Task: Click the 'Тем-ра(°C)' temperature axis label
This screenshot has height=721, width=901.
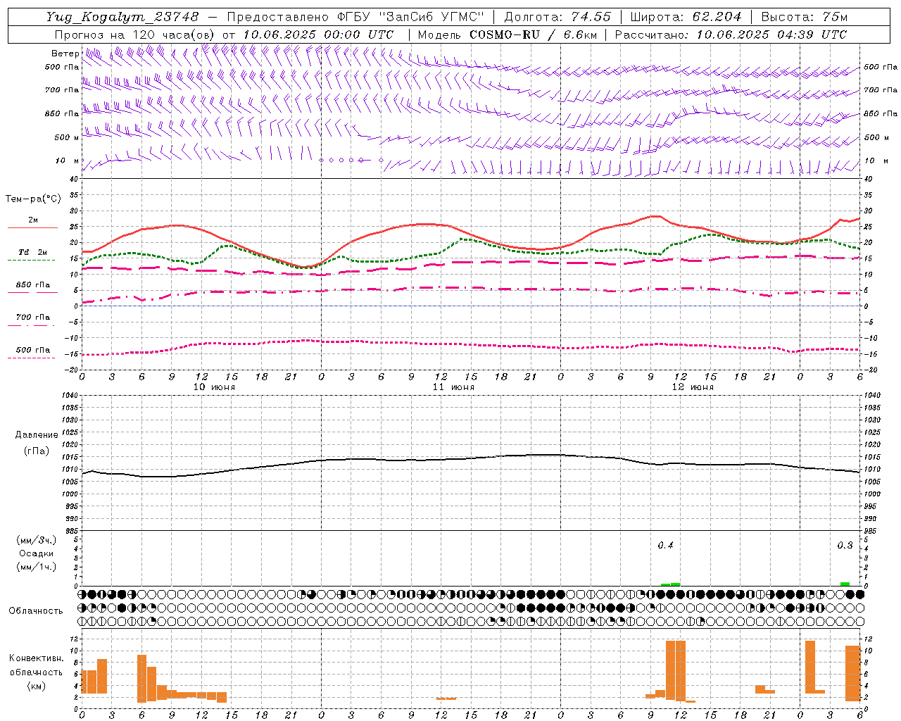Action: [33, 199]
